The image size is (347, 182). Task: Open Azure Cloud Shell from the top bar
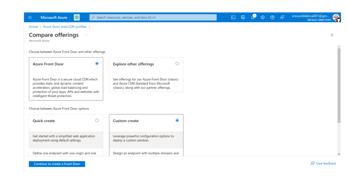pos(233,17)
